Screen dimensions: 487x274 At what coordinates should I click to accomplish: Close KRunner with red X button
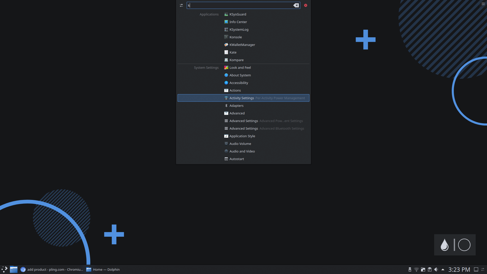tap(306, 5)
